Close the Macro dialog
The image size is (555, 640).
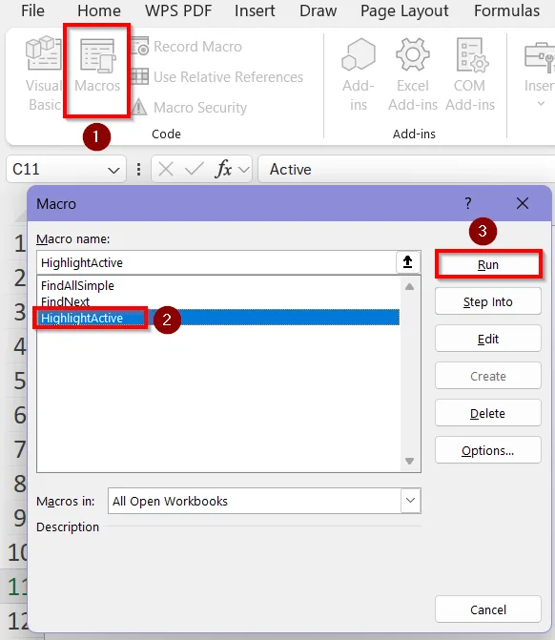(x=523, y=203)
